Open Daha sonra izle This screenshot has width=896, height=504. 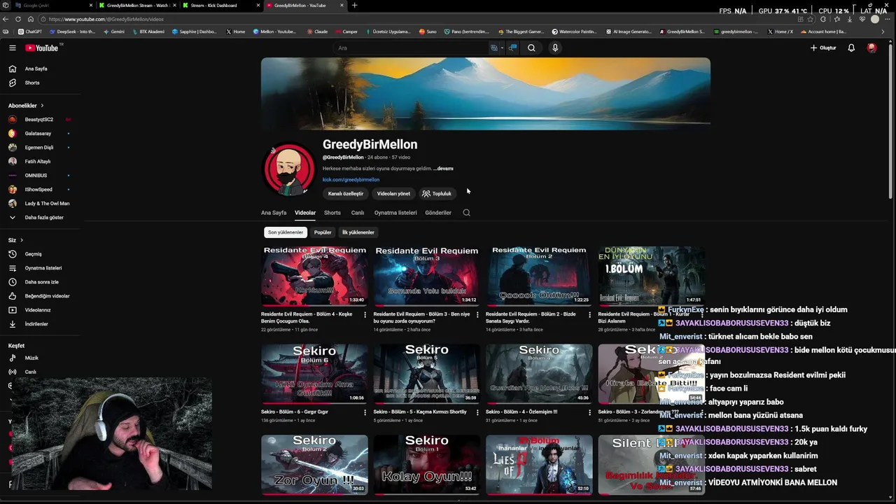(41, 282)
